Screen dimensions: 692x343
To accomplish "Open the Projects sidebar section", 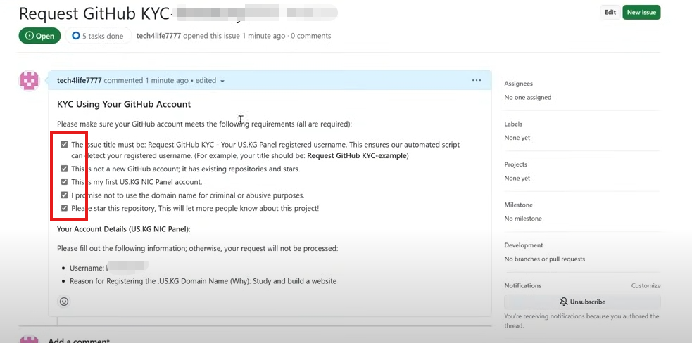I will tap(515, 164).
